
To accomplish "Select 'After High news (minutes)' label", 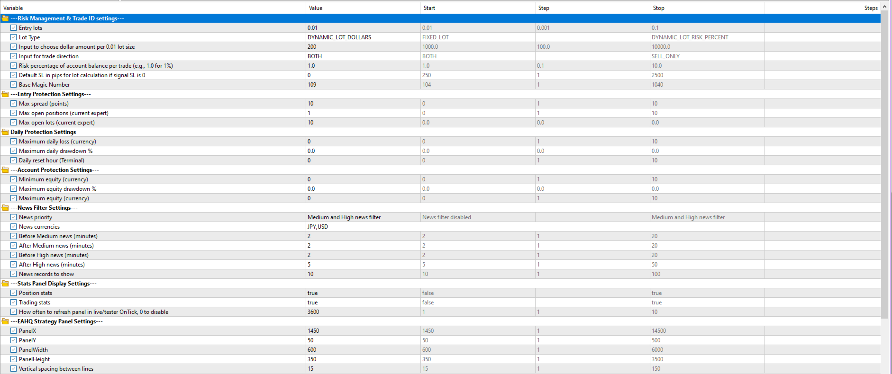I will (52, 265).
